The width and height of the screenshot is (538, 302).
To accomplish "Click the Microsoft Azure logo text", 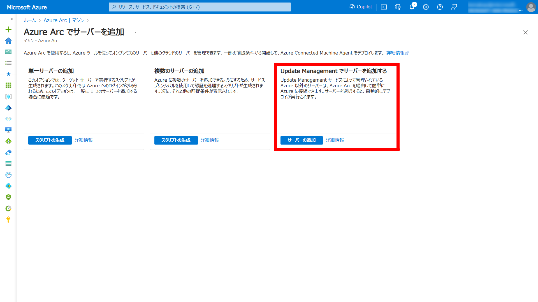I will point(27,7).
